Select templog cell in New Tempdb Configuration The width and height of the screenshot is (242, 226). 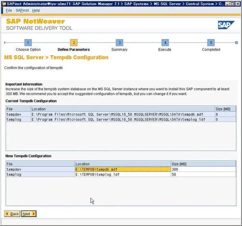coord(40,174)
